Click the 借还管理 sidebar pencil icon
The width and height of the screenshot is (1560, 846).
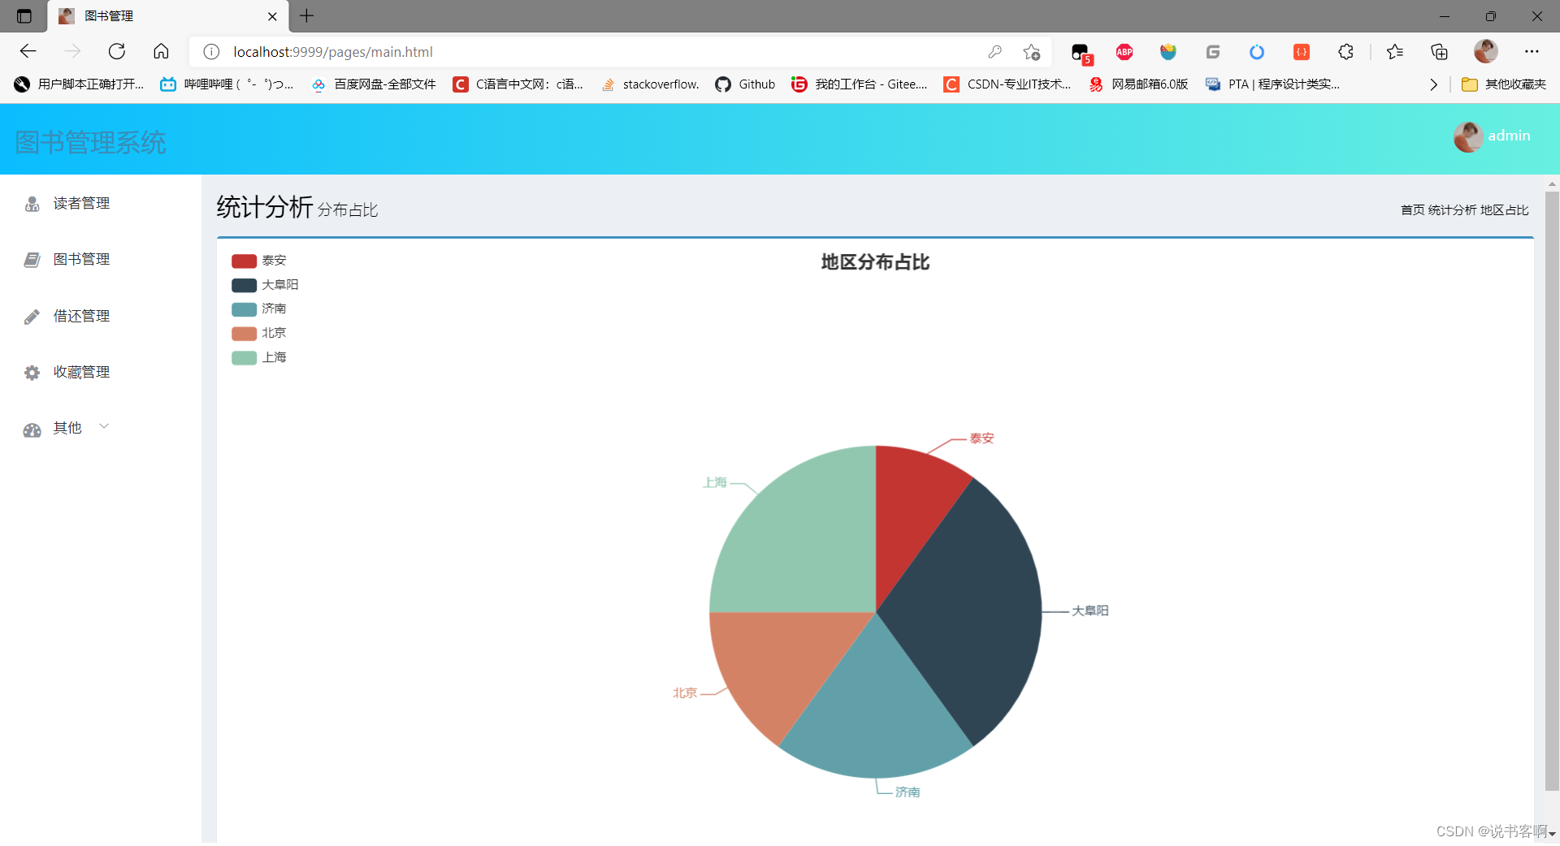(32, 317)
